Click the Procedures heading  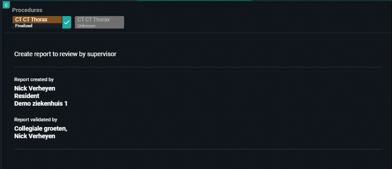point(27,10)
